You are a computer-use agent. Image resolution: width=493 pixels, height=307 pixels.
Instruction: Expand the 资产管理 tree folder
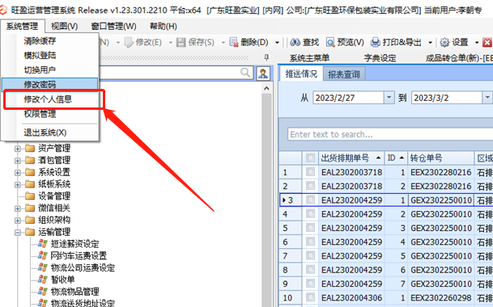[x=18, y=149]
